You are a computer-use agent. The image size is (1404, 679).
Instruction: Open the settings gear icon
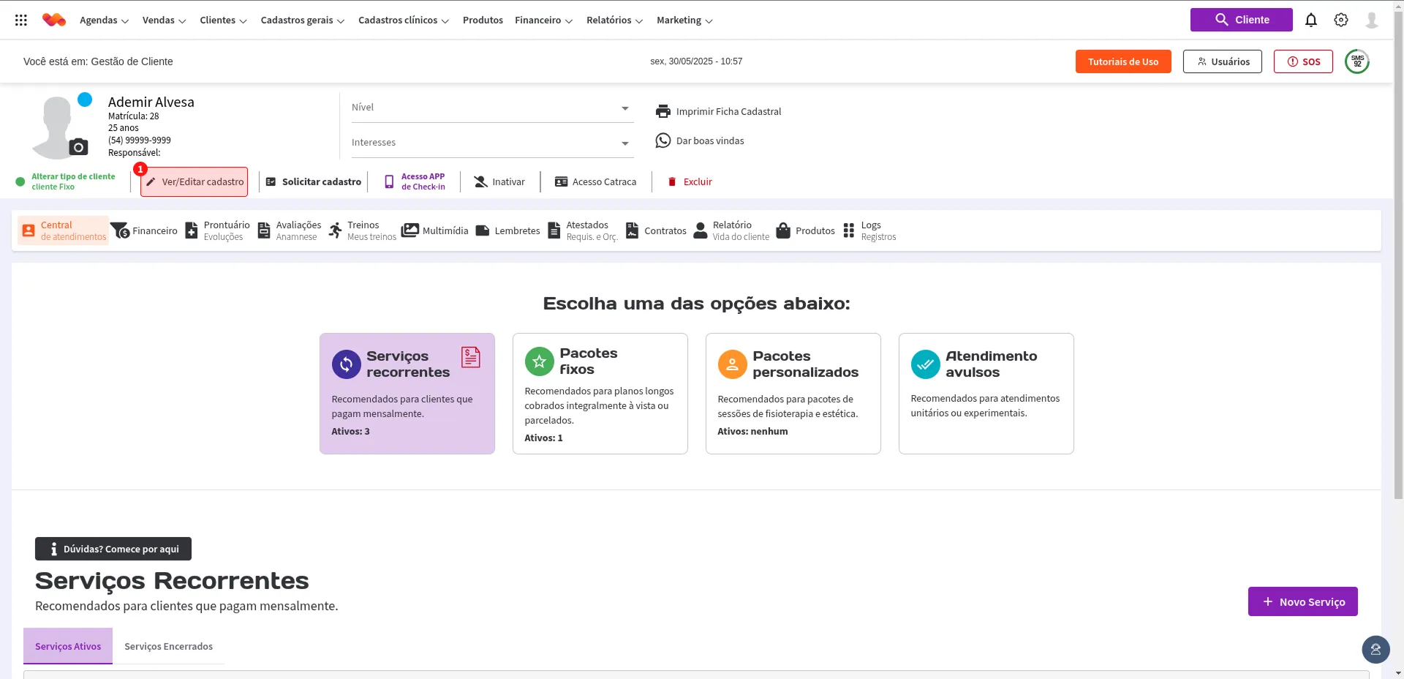click(1340, 20)
